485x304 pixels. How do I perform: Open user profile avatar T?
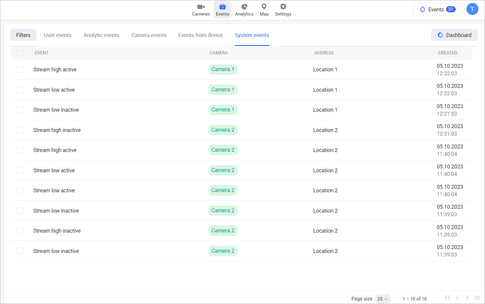pyautogui.click(x=472, y=9)
